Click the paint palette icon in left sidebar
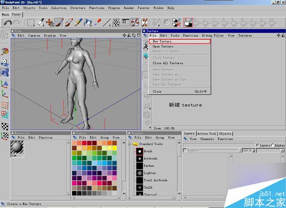Screen dimensions: 286x208 5,52
